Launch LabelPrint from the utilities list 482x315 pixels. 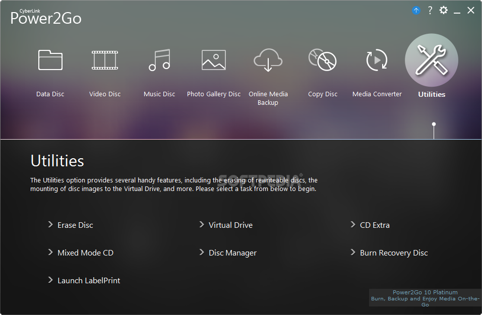pyautogui.click(x=89, y=281)
